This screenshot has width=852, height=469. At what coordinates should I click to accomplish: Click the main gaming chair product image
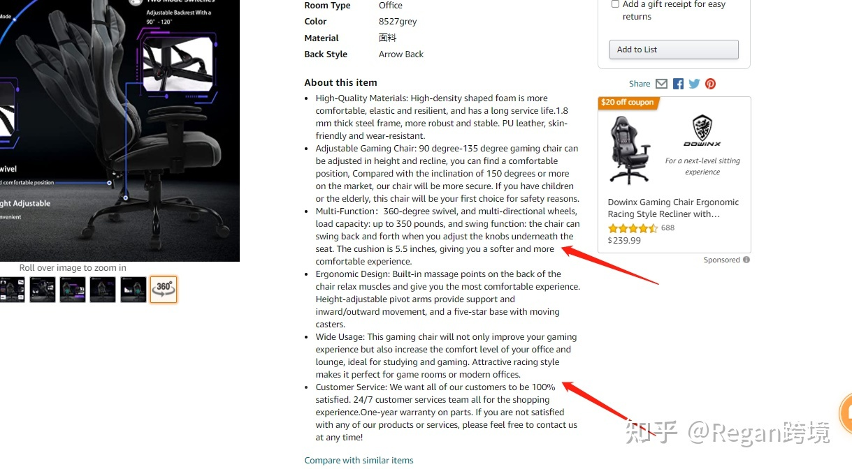pyautogui.click(x=120, y=131)
